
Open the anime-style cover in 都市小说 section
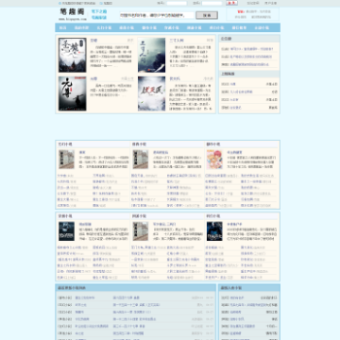coord(214,160)
